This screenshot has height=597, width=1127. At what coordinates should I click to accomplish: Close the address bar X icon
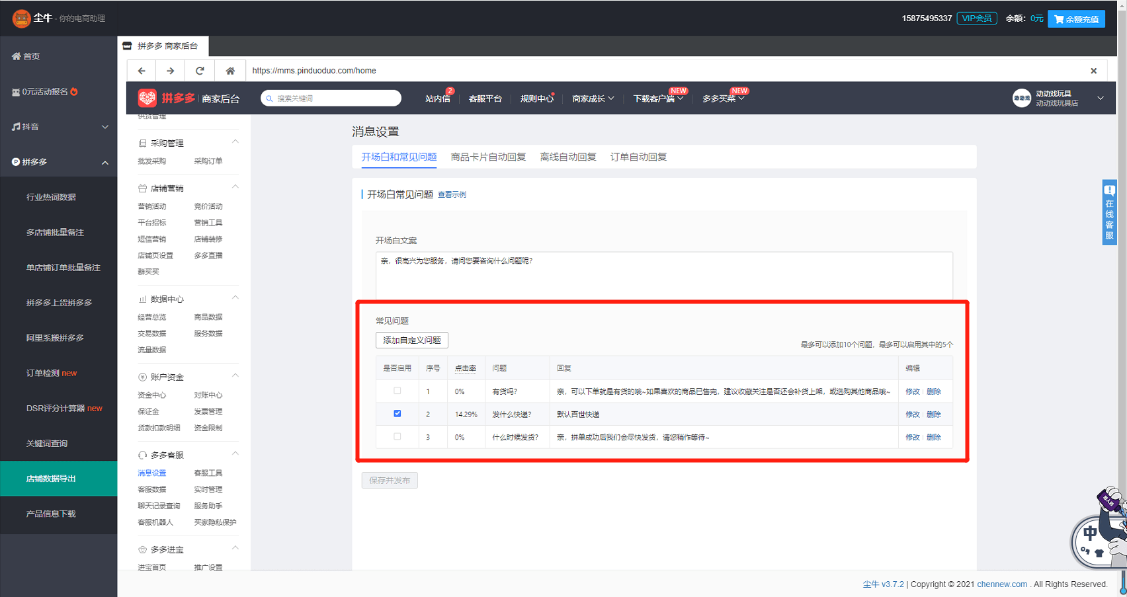tap(1093, 71)
